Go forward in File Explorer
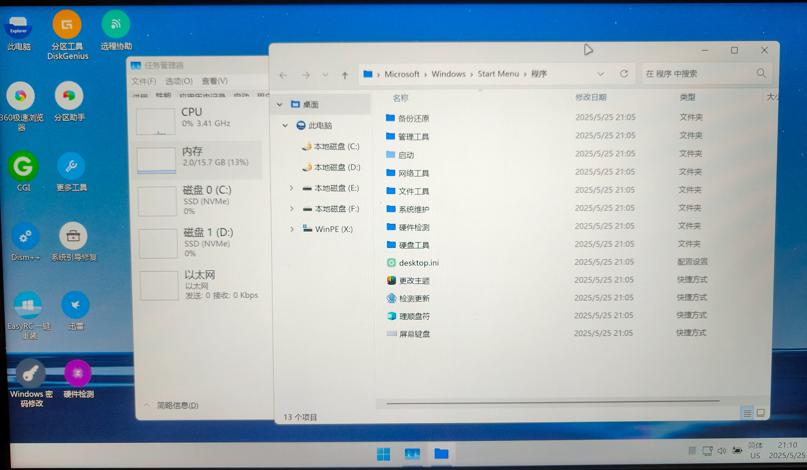This screenshot has width=807, height=470. click(x=306, y=75)
